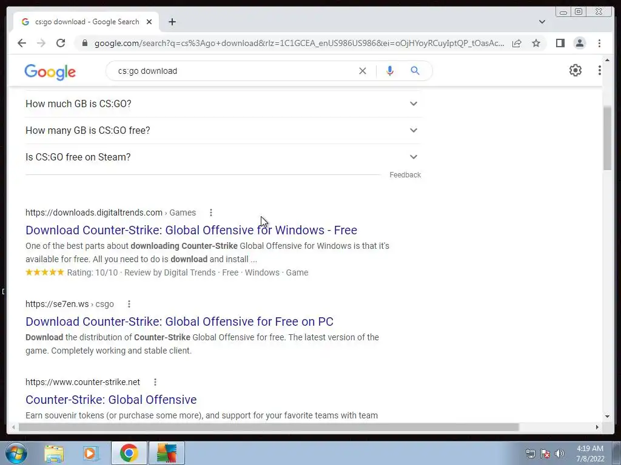Open more options for digitaltrends result

point(210,213)
